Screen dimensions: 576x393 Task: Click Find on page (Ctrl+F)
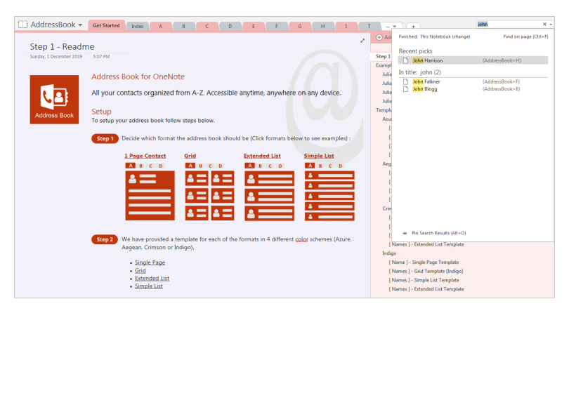[x=525, y=36]
